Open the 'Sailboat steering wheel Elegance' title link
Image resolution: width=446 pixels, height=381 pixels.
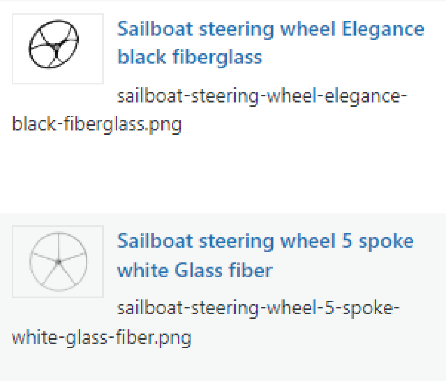(270, 29)
